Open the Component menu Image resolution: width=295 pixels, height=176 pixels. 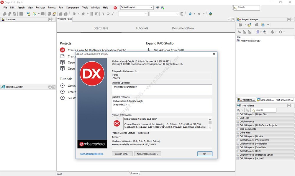coord(73,8)
